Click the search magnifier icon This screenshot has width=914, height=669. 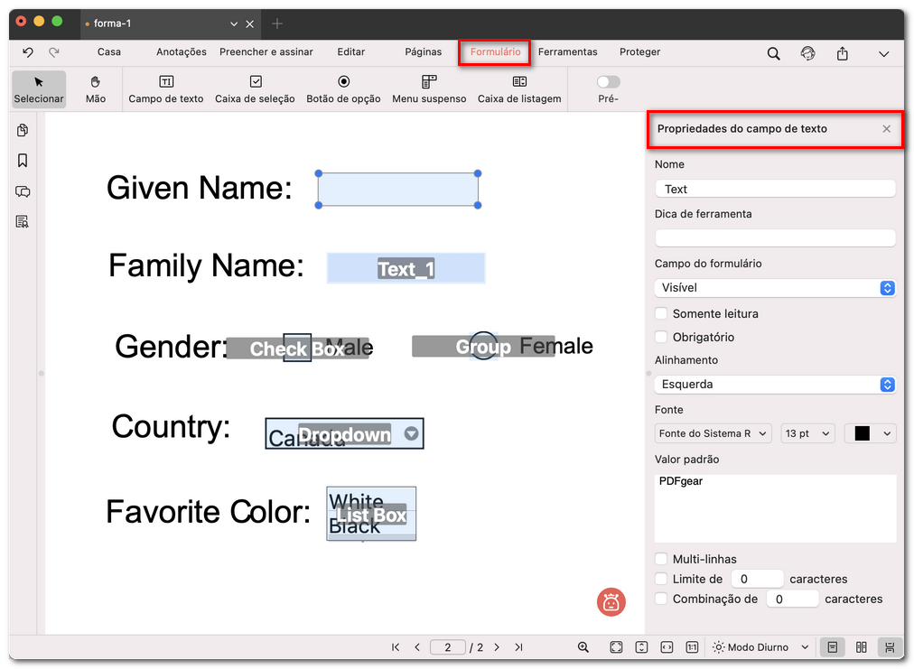pos(774,53)
